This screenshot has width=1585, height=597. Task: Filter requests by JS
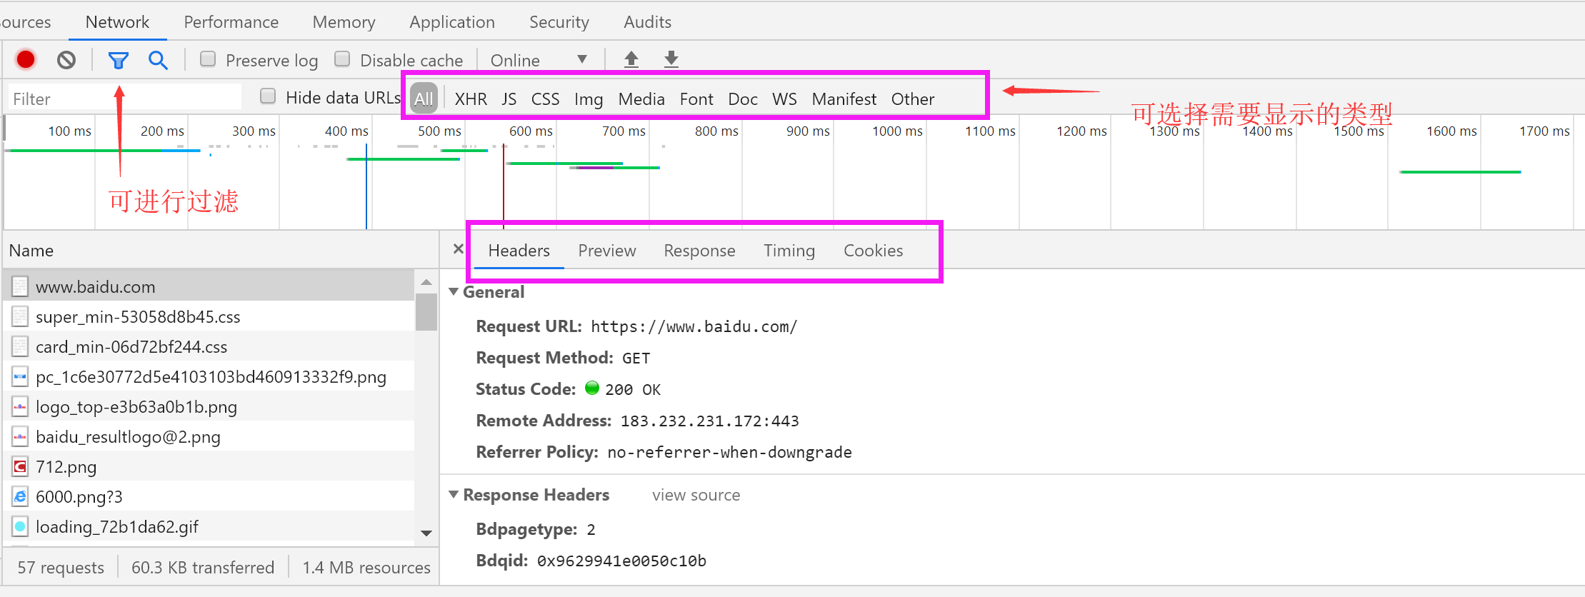point(509,99)
